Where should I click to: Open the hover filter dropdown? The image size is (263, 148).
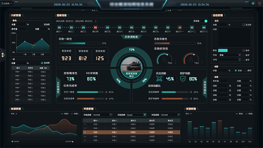[136, 115]
